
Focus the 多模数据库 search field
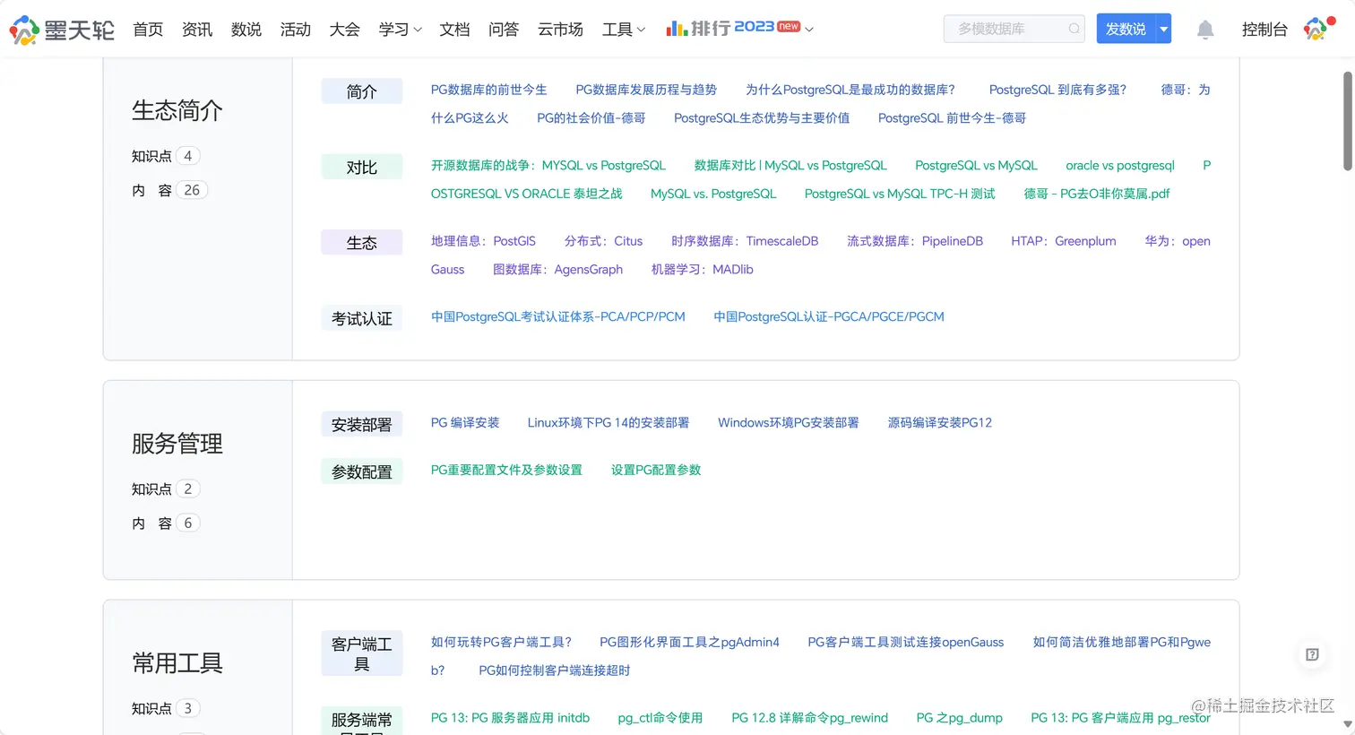click(1014, 29)
